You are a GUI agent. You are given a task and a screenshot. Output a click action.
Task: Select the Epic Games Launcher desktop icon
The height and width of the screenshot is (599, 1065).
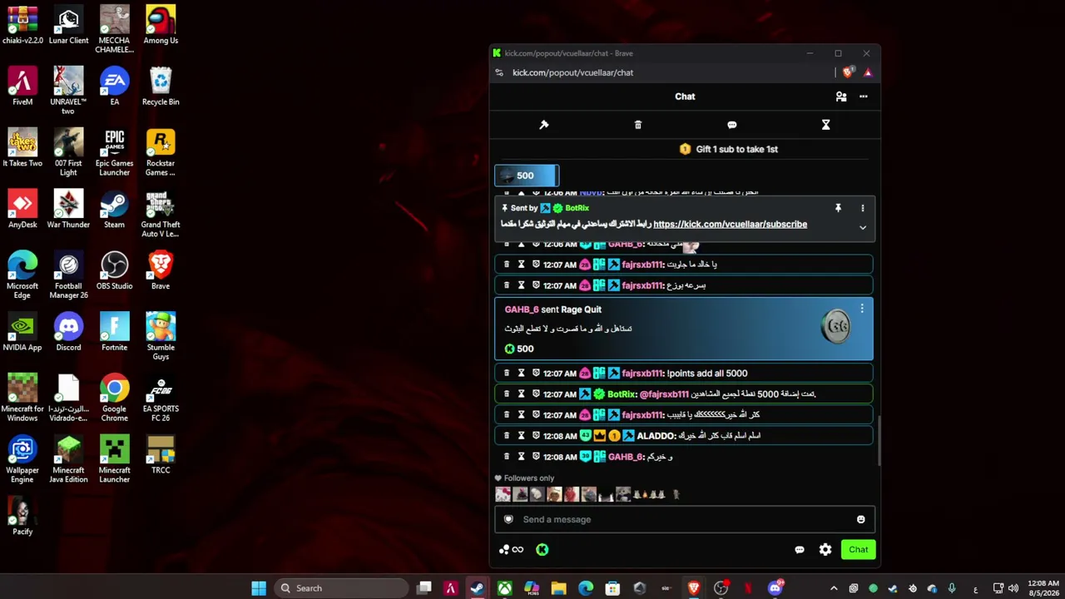(114, 153)
